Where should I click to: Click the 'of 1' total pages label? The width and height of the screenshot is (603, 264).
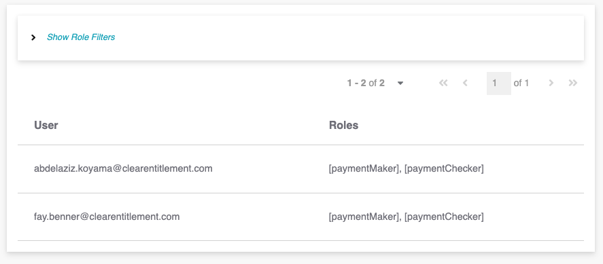point(521,83)
